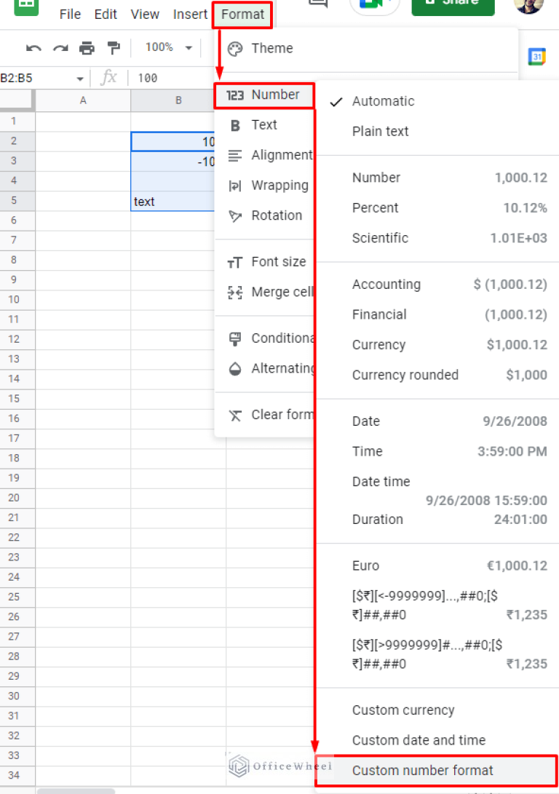Select the Paint format tool
559x794 pixels.
coord(114,47)
